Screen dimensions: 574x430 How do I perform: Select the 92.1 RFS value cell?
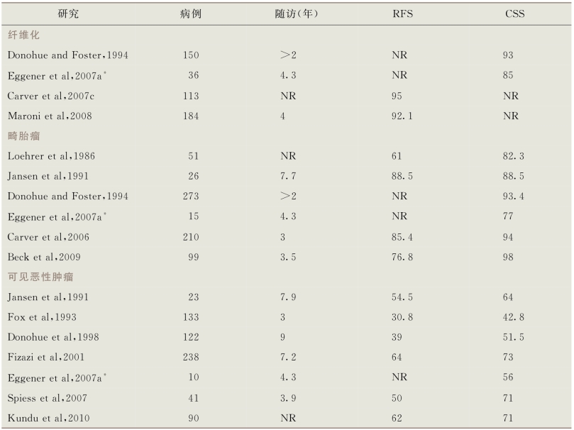point(402,116)
